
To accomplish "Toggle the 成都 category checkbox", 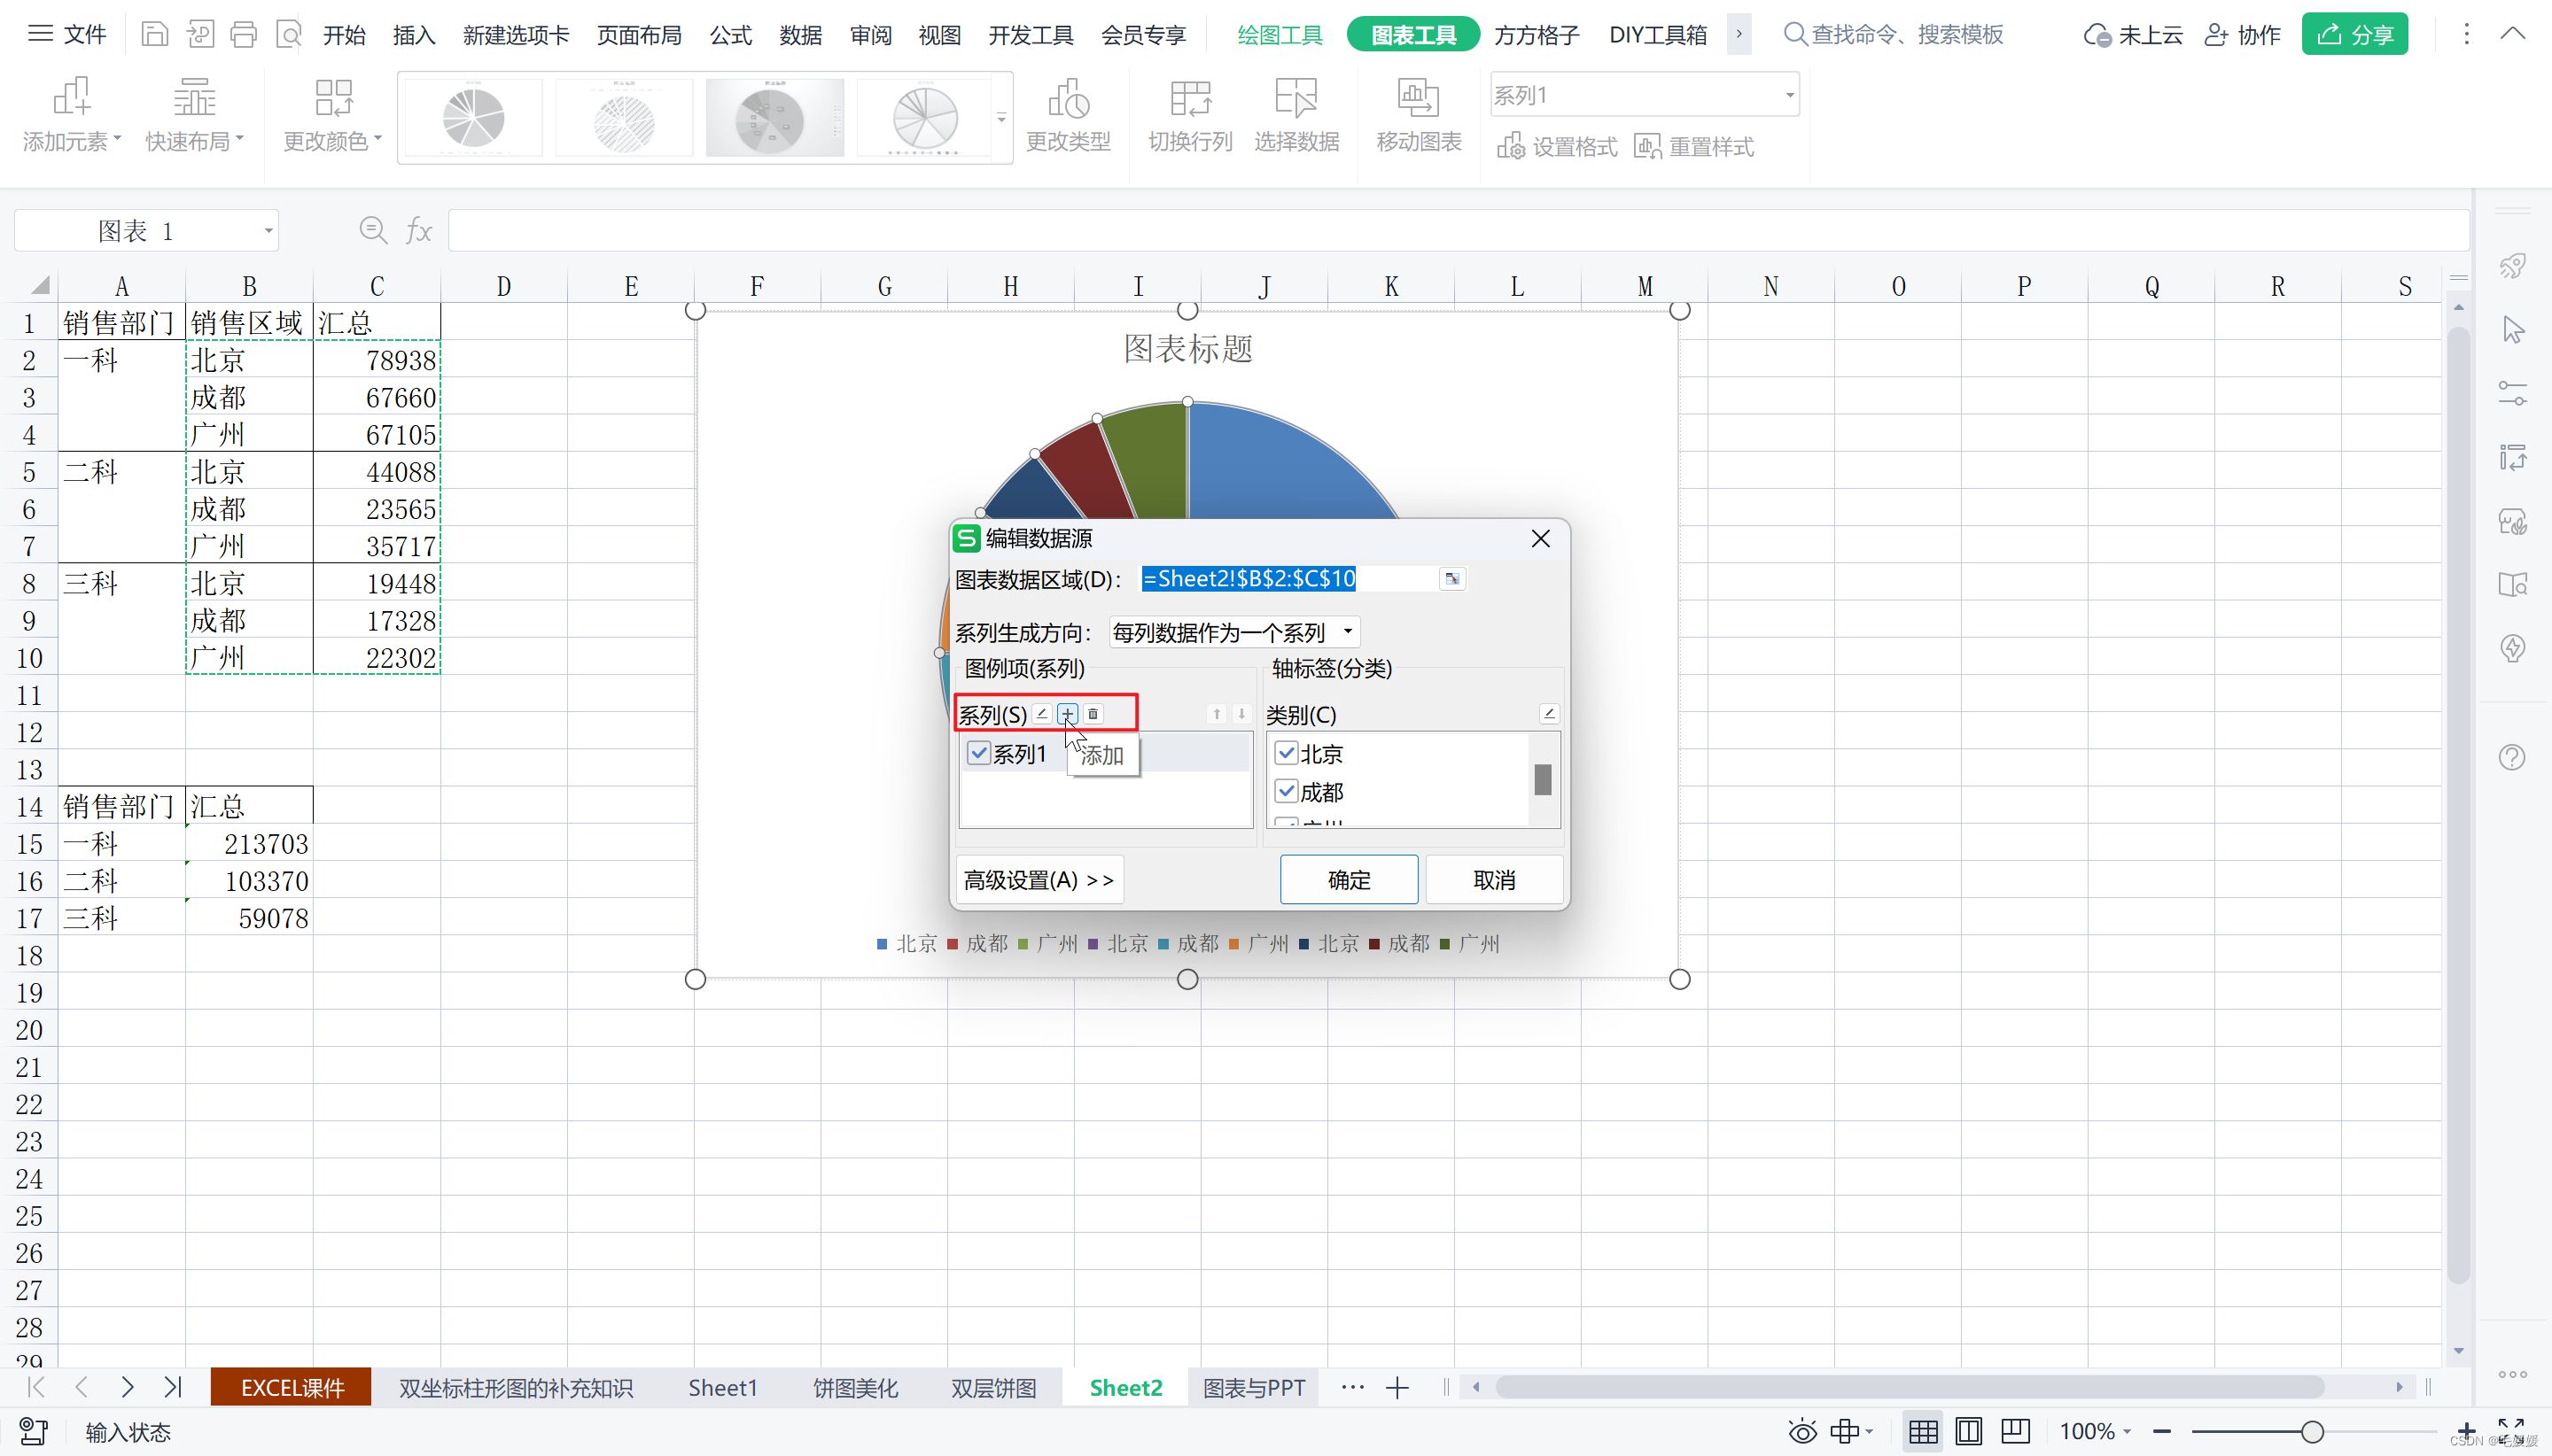I will pos(1288,791).
